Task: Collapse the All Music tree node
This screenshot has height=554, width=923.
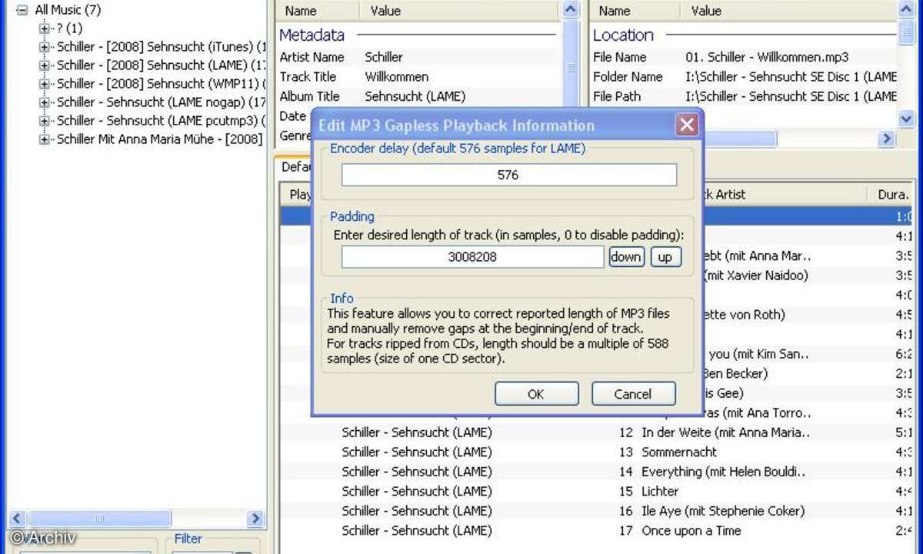Action: tap(22, 10)
